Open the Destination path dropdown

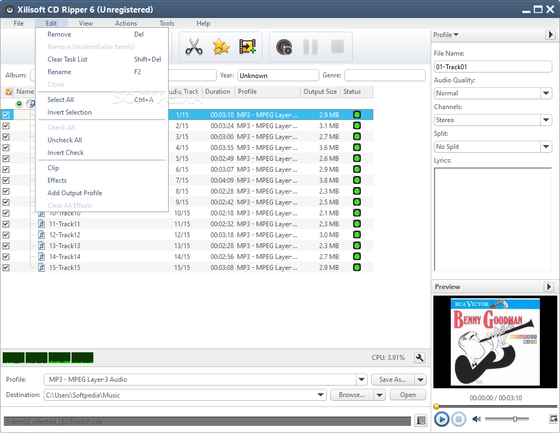coord(320,395)
